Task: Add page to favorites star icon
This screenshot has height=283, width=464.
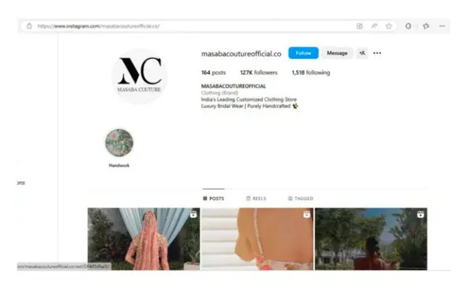Action: (389, 26)
